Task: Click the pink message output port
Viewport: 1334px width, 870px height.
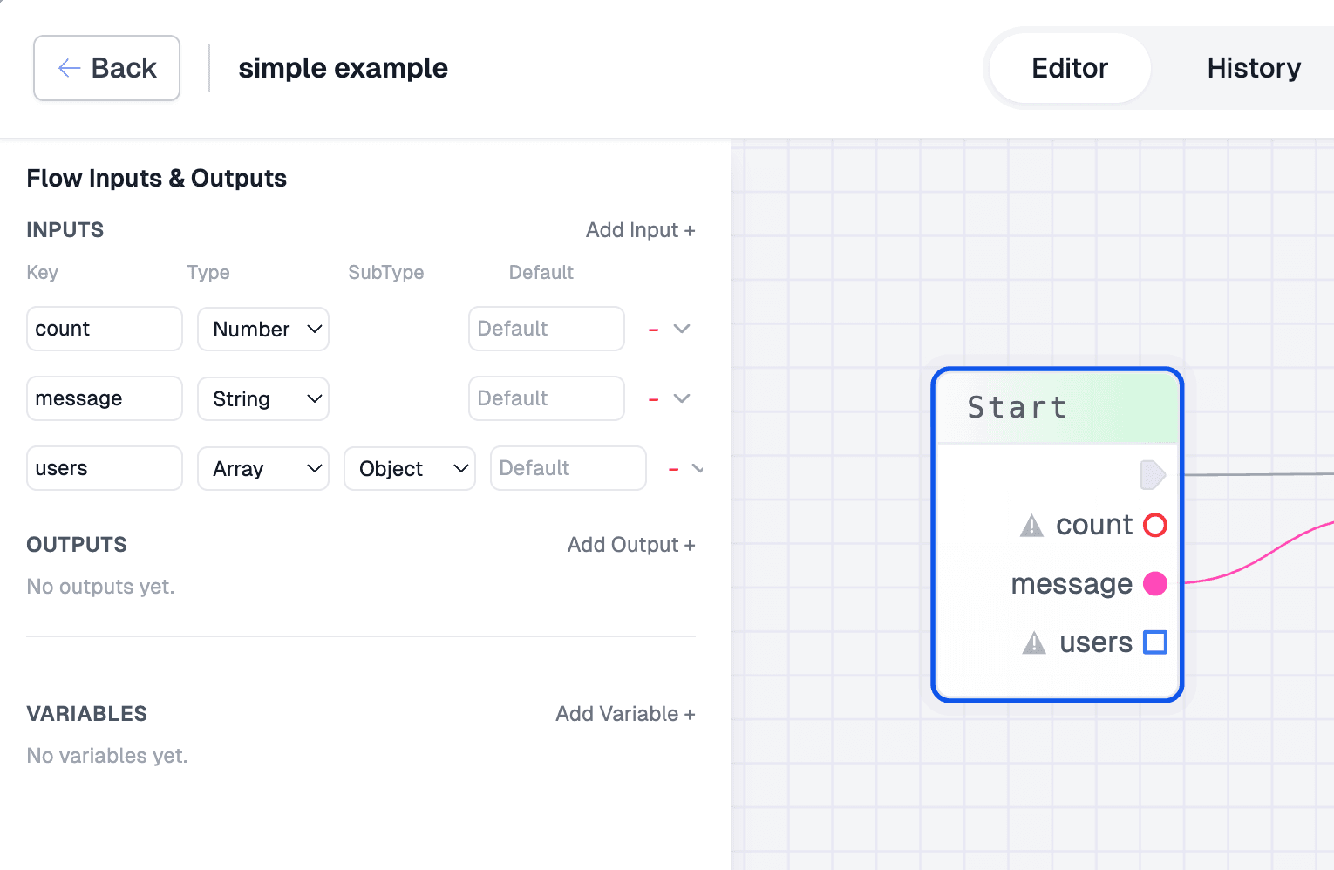Action: click(1155, 583)
